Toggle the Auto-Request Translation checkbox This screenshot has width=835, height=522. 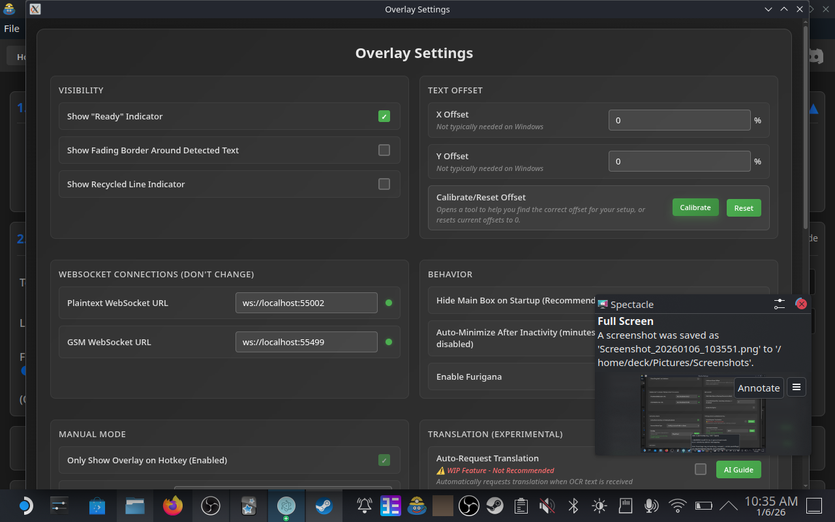(x=701, y=469)
